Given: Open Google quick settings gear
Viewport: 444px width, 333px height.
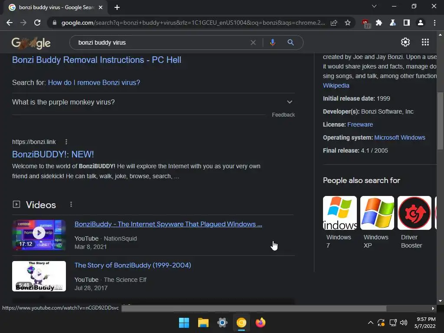Looking at the screenshot, I should point(405,42).
